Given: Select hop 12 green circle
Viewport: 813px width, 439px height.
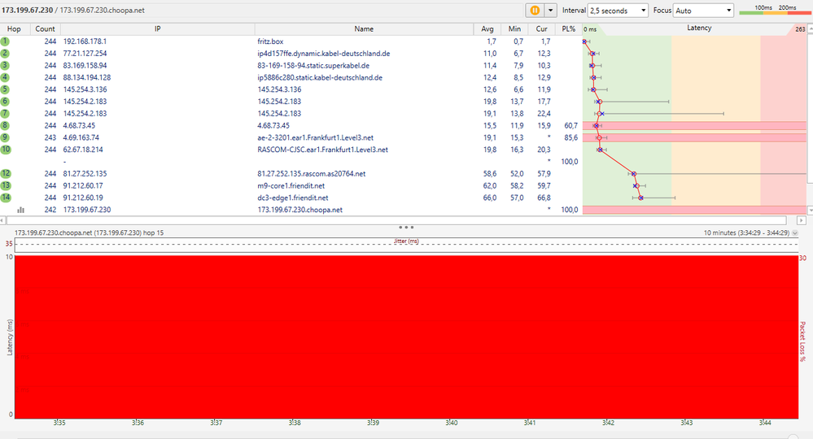Looking at the screenshot, I should (5, 173).
